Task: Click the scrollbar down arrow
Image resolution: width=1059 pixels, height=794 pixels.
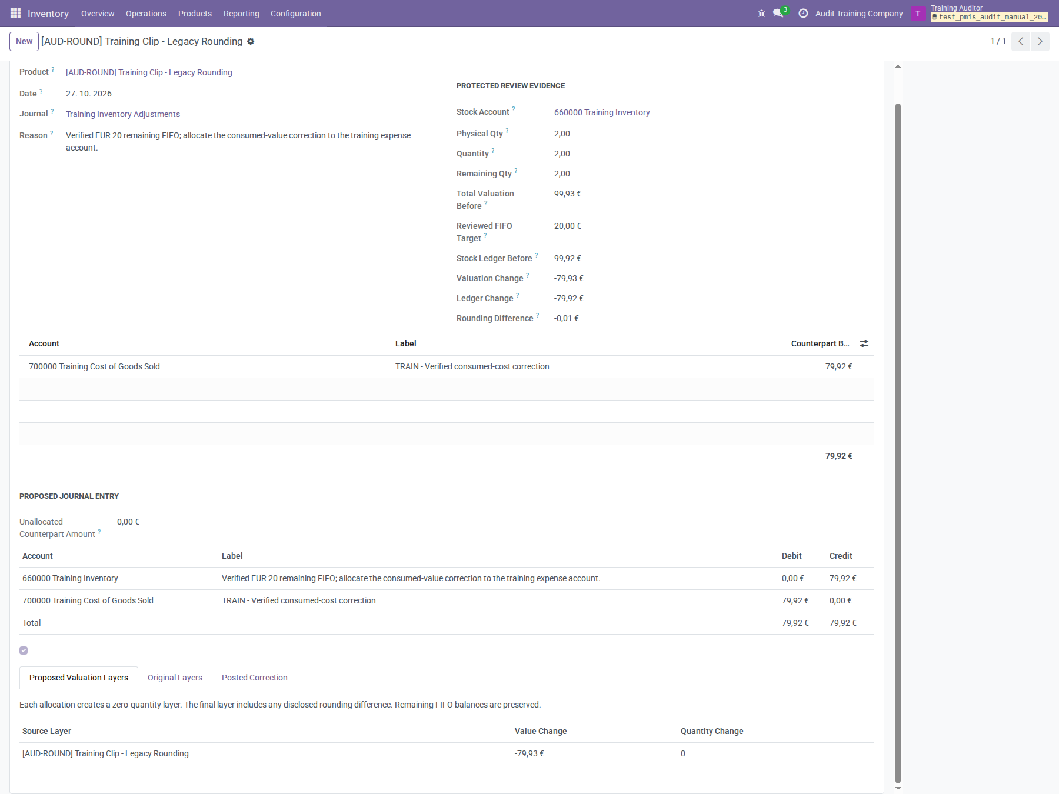Action: [898, 788]
